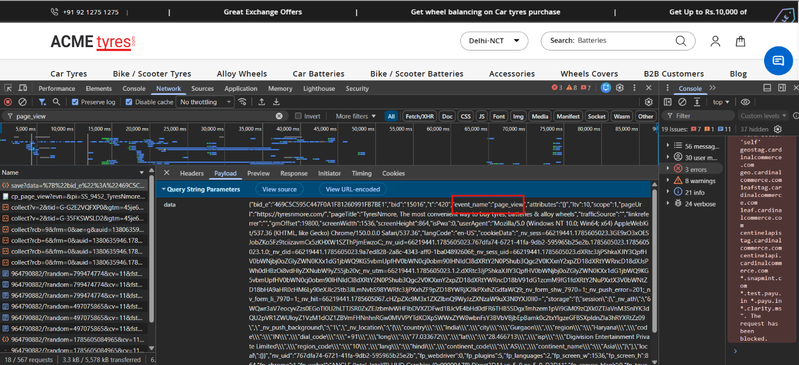Expand the More filters menu
Image resolution: width=799 pixels, height=365 pixels.
click(355, 116)
